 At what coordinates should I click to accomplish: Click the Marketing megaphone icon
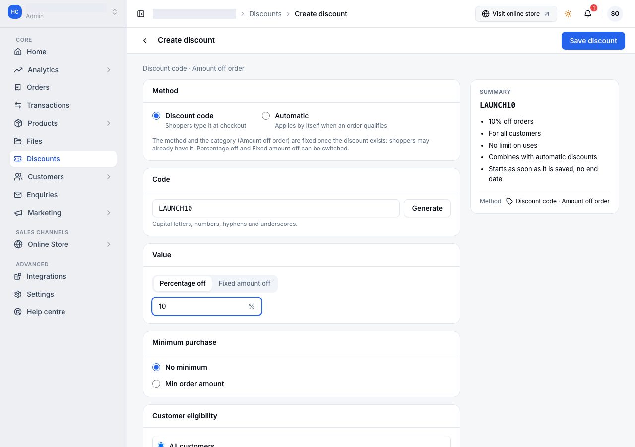tap(18, 213)
